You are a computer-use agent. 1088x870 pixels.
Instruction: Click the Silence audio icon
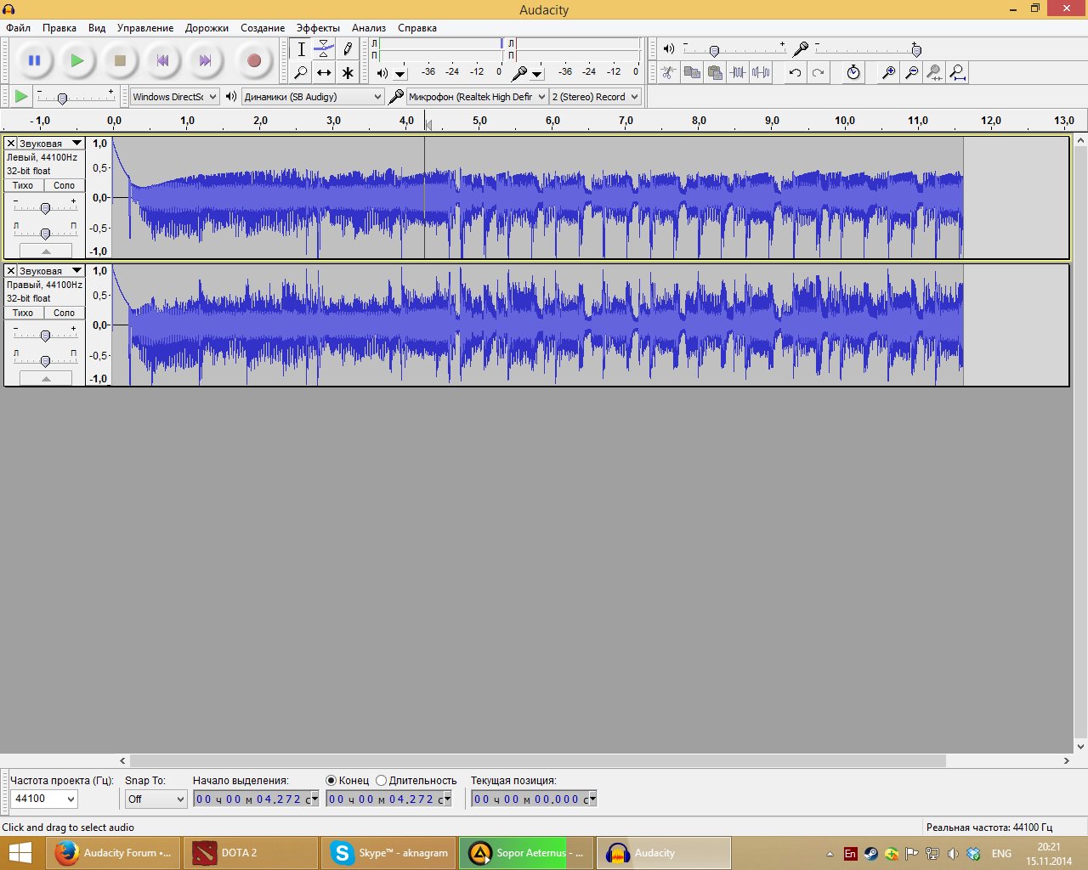coord(761,72)
